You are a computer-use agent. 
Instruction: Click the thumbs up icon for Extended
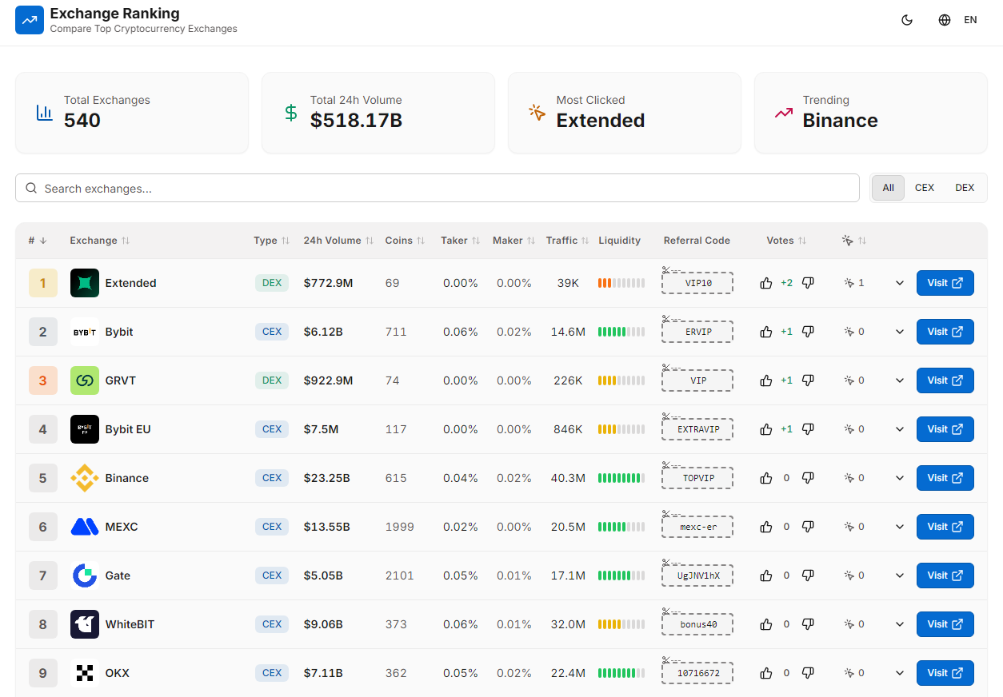tap(766, 283)
